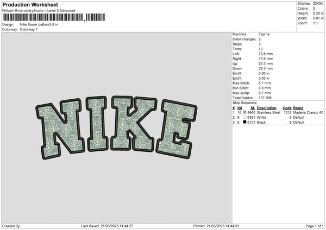This screenshot has height=230, width=326.
Task: Click the 'Stainless Steel' description text
Action: (268, 112)
